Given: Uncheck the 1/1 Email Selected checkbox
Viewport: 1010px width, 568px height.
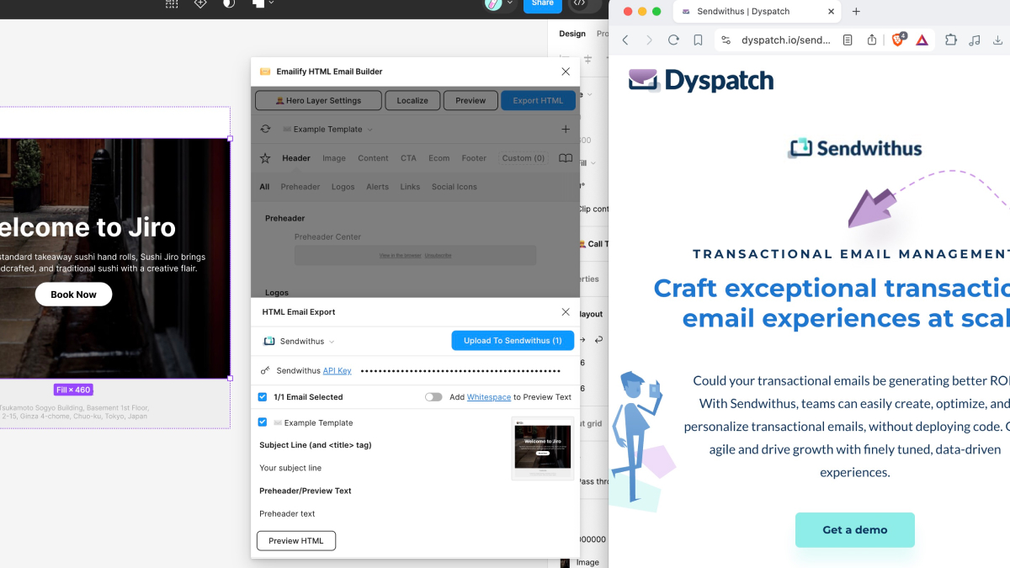Looking at the screenshot, I should point(263,396).
